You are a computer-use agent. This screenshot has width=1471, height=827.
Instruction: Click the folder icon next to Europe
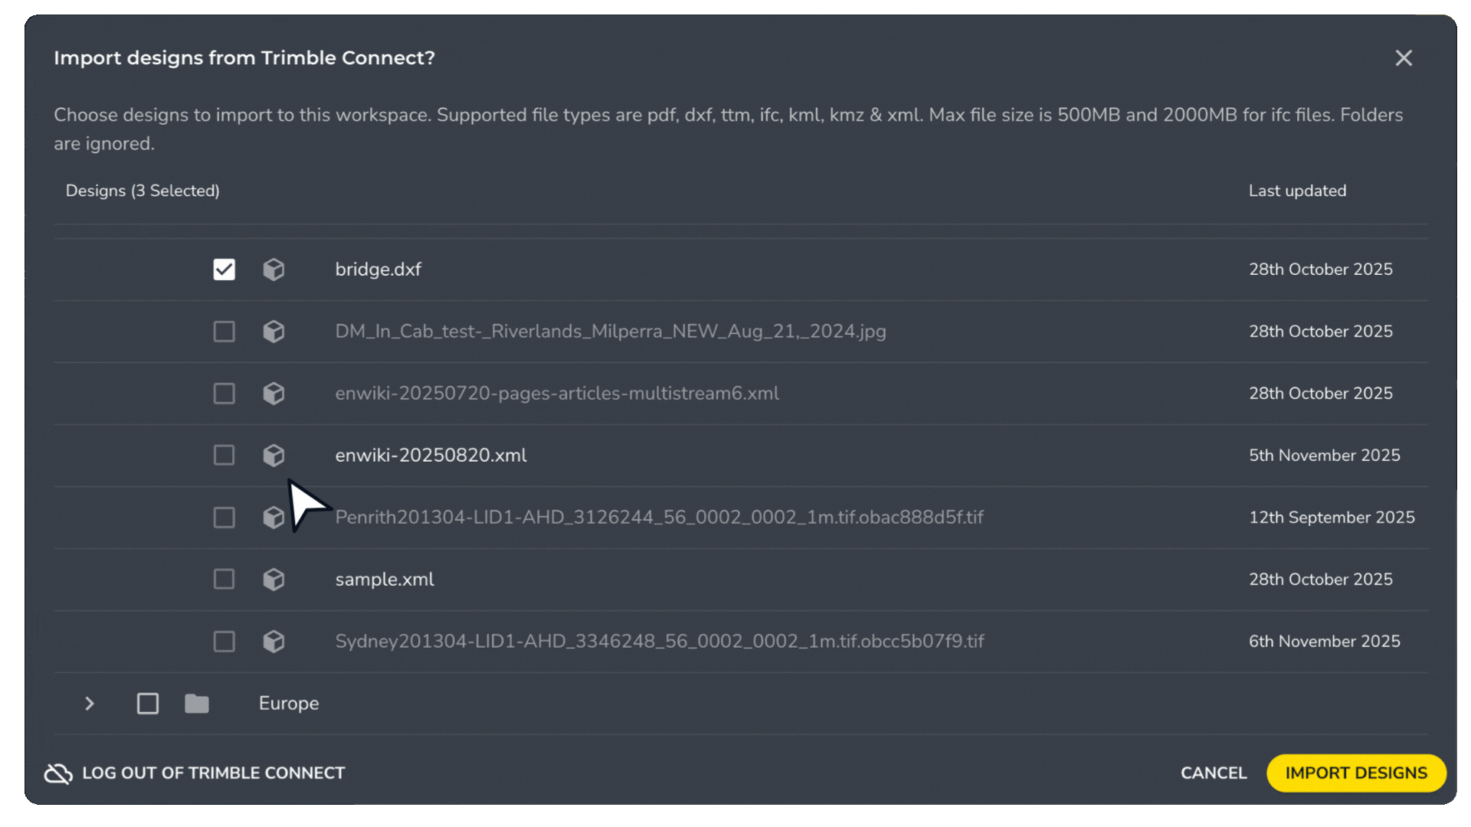tap(197, 703)
